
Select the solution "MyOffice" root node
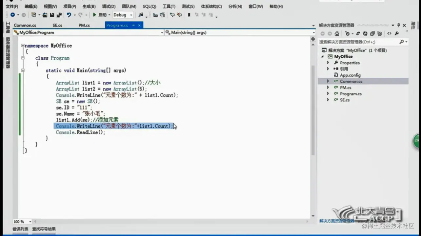coord(354,50)
